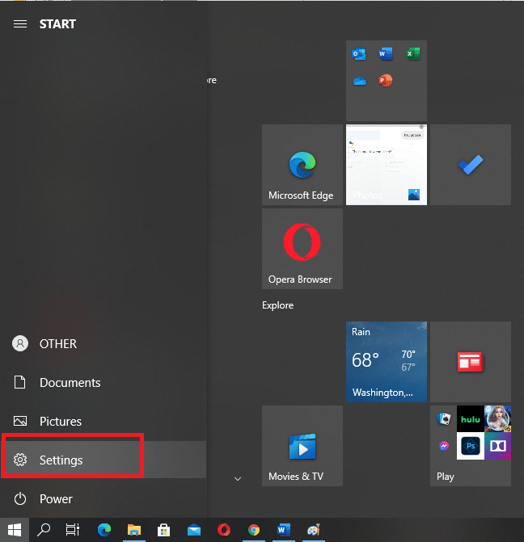Open the red News tile
The height and width of the screenshot is (542, 524).
[470, 361]
